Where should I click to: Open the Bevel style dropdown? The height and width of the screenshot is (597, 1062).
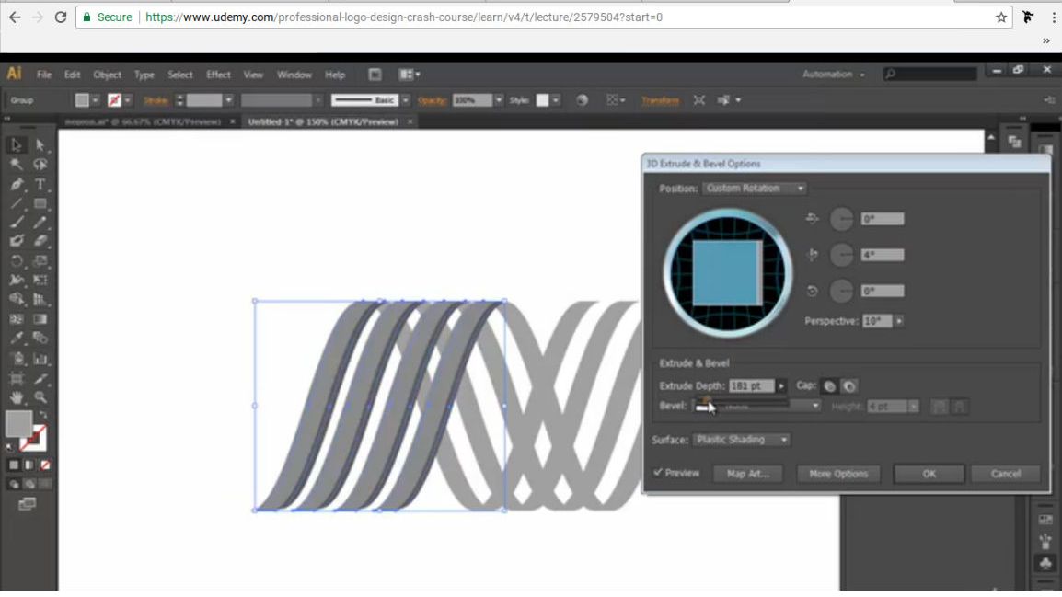(x=815, y=405)
